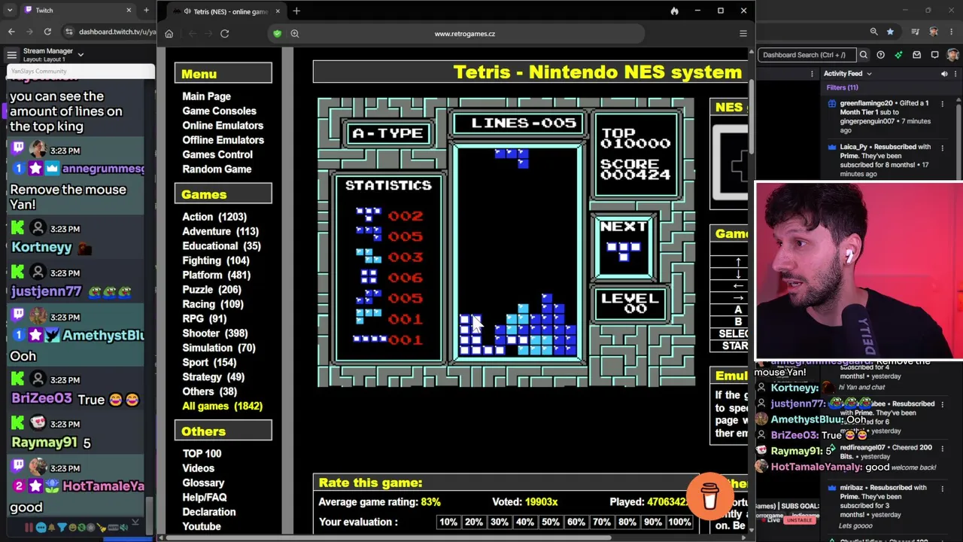Expand the Stream Manager layout dropdown
The height and width of the screenshot is (542, 963).
tap(81, 54)
